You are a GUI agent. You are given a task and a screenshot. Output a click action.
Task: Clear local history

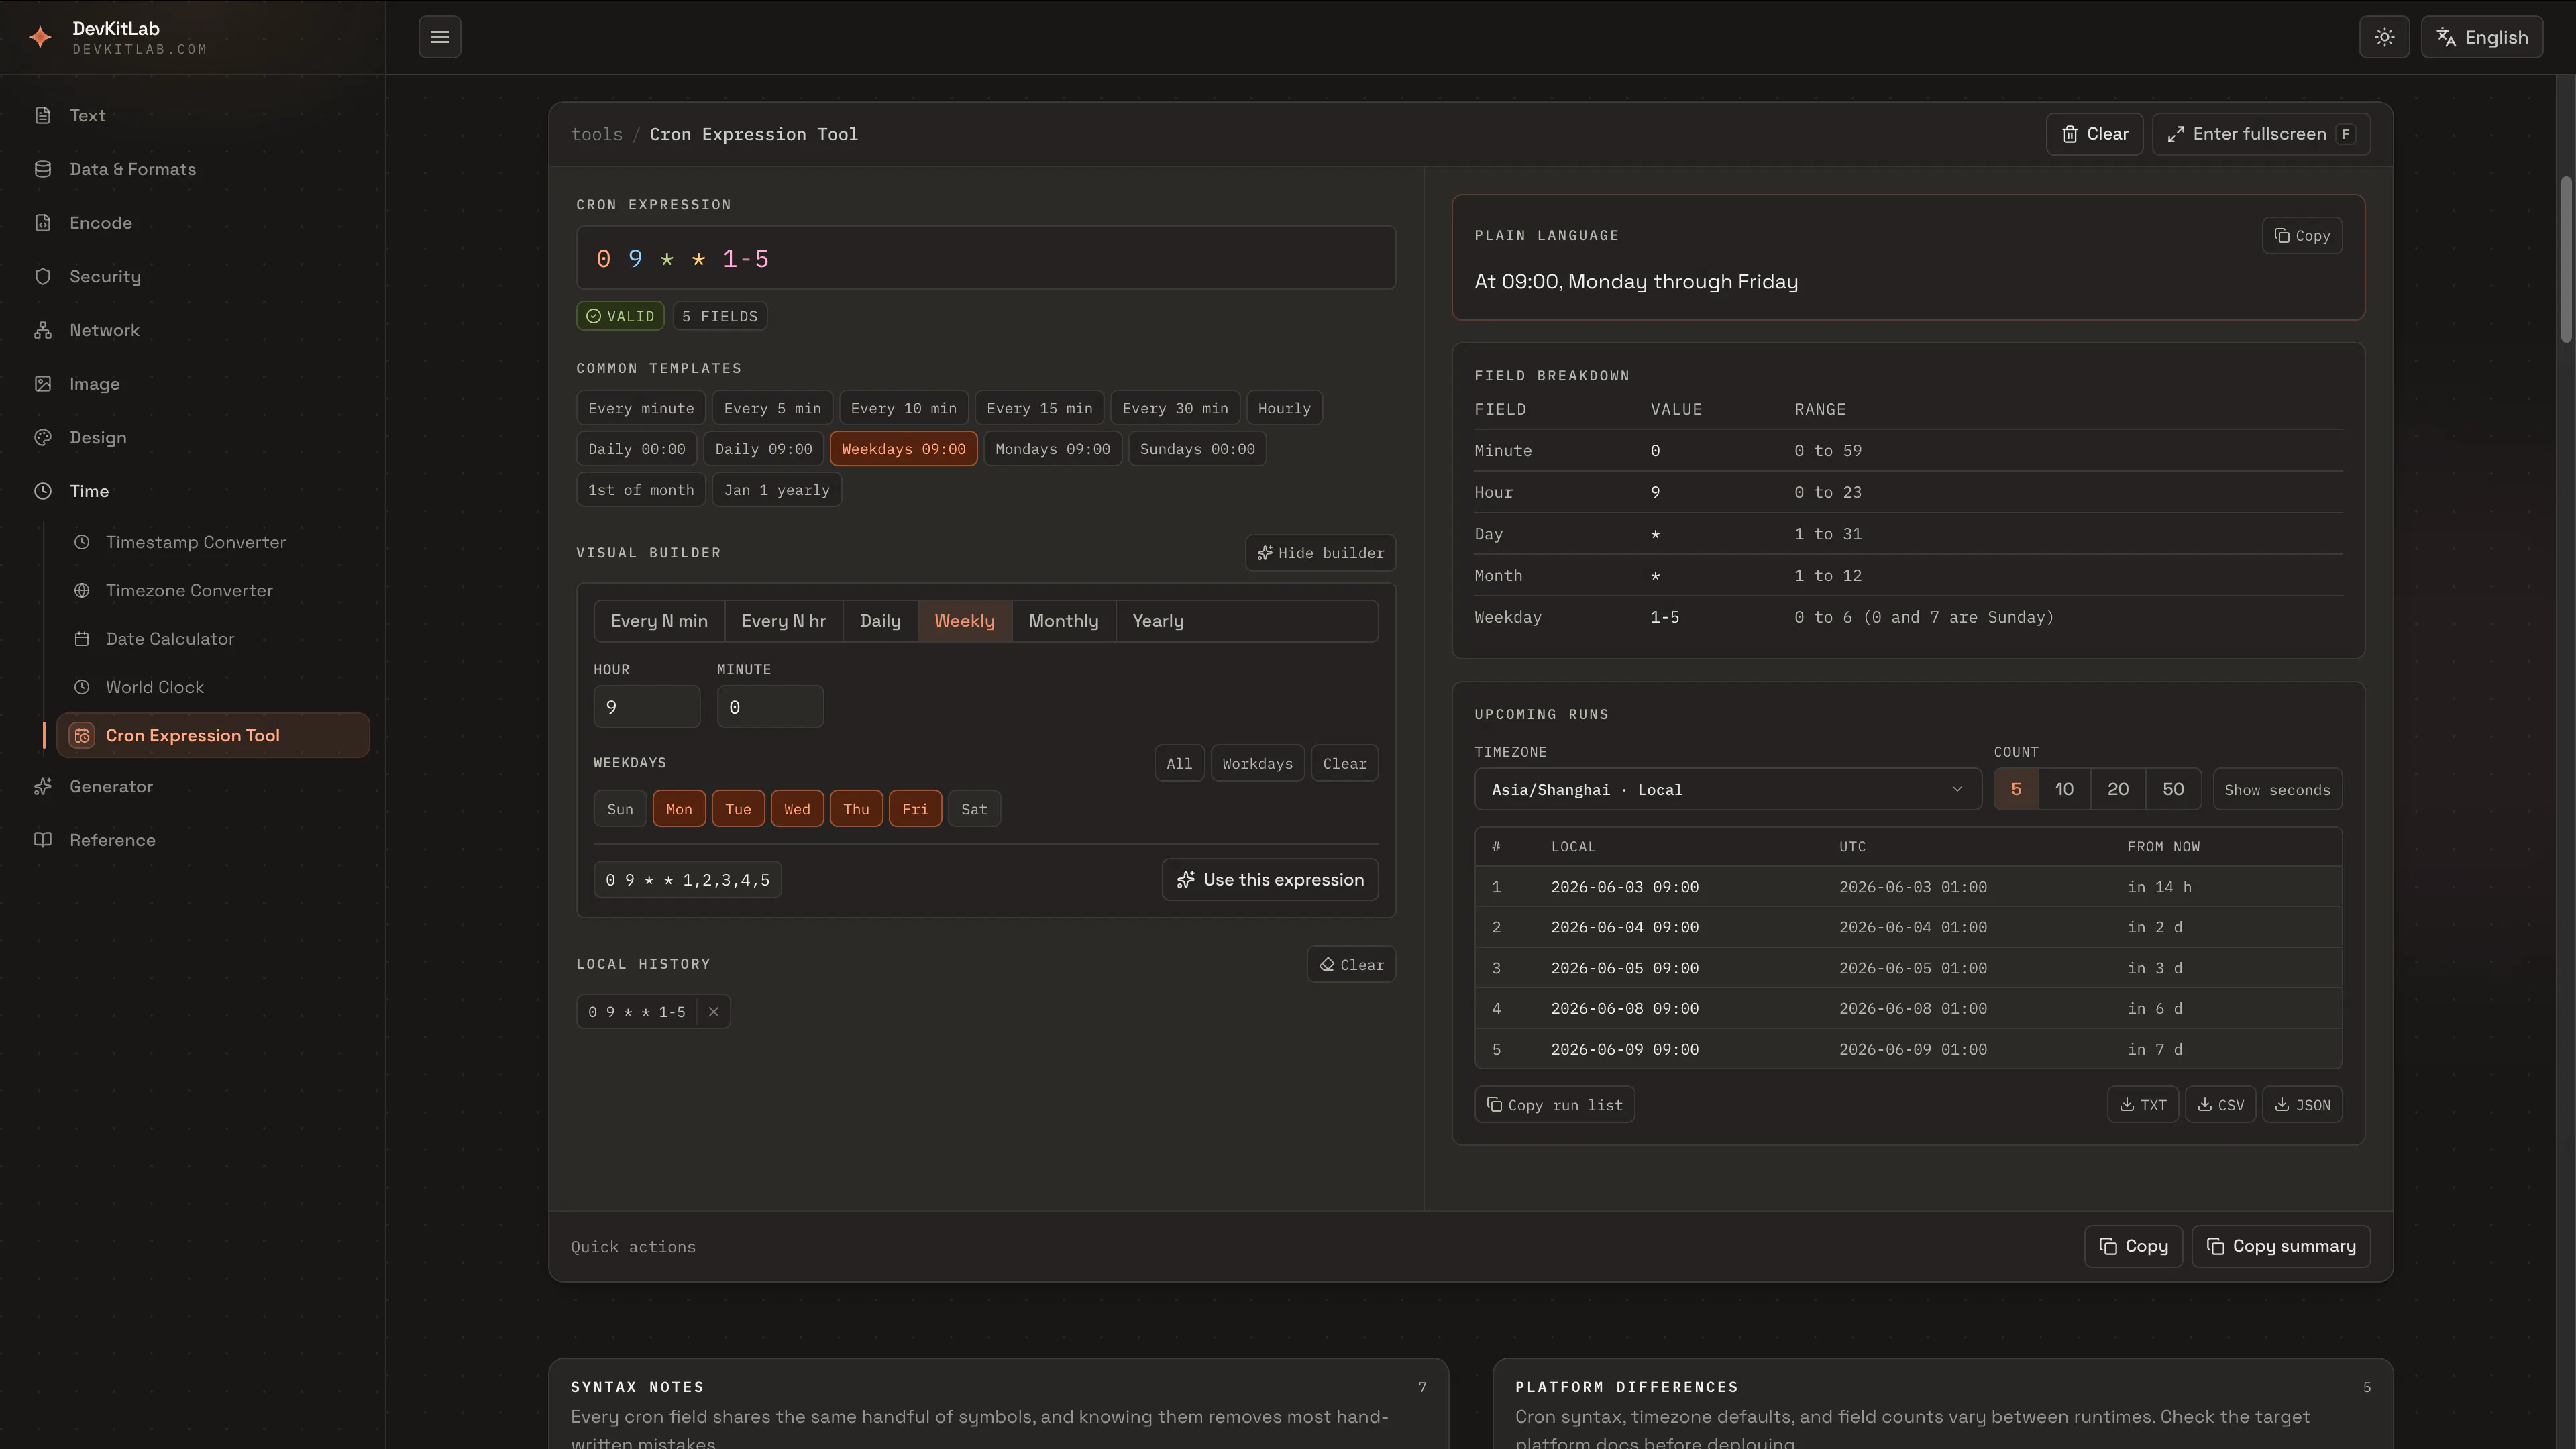coord(1351,965)
